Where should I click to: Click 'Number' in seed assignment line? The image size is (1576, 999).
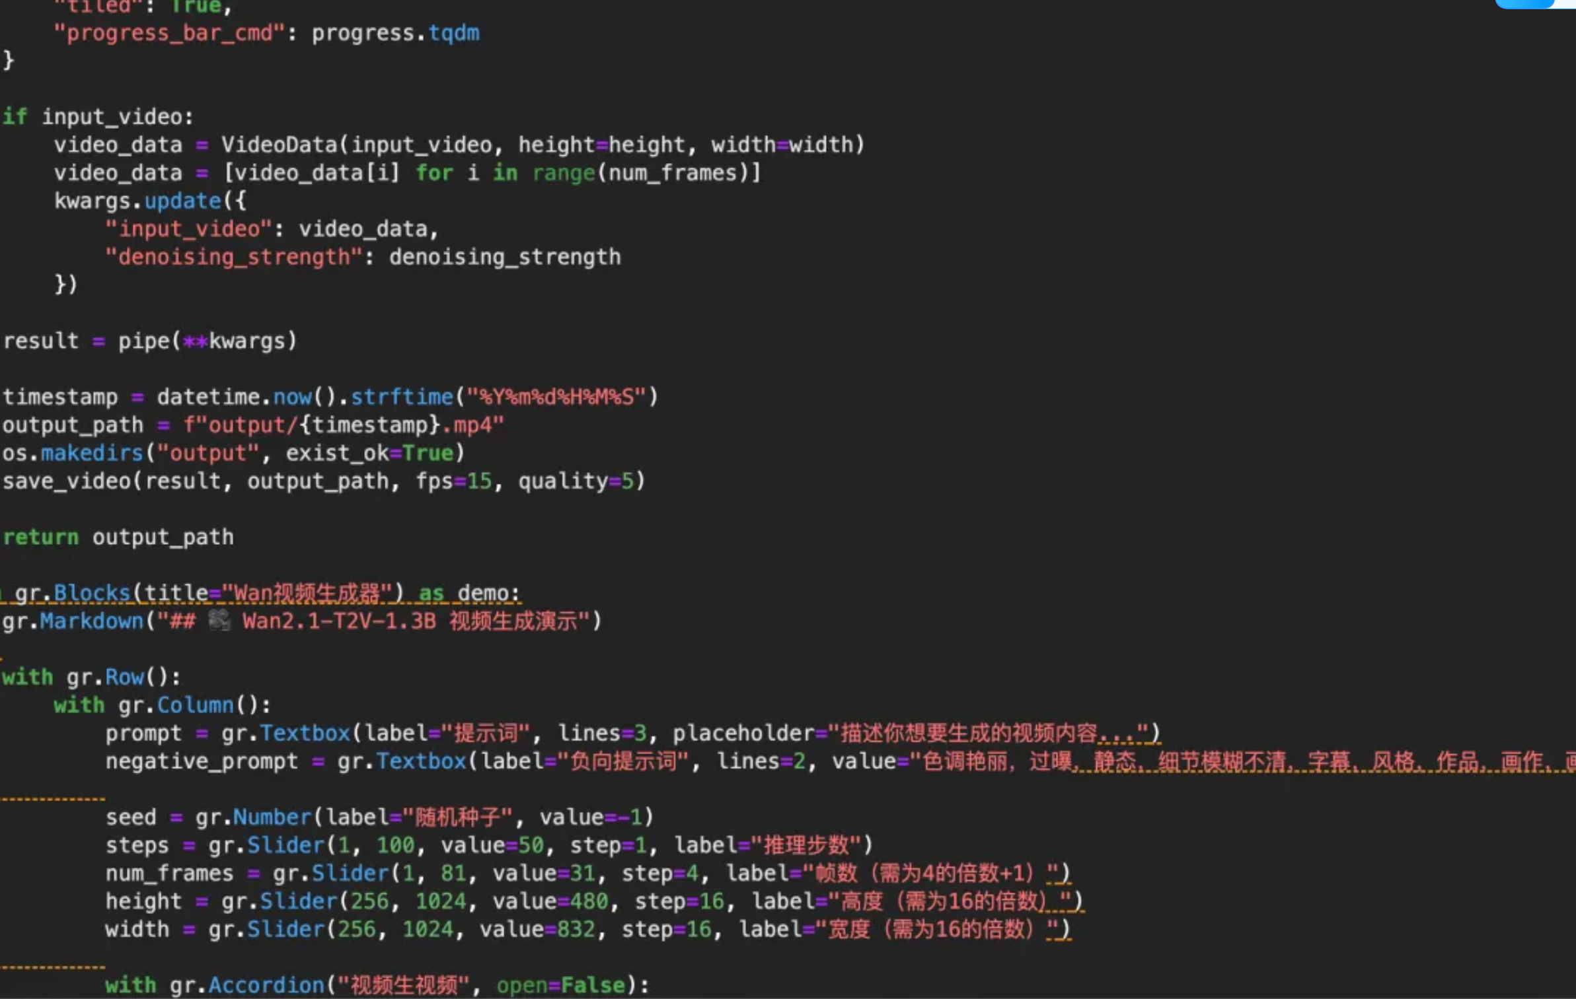pos(272,817)
